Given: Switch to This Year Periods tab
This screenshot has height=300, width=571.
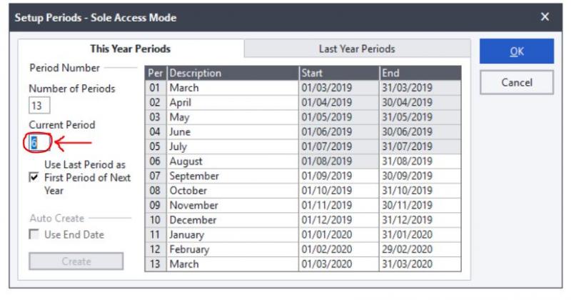Looking at the screenshot, I should click(130, 49).
